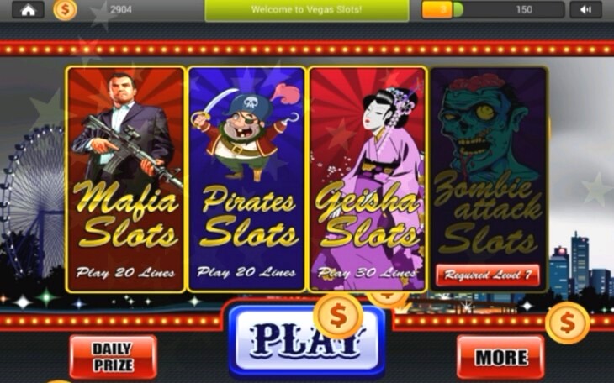Click the pirate character illustration
The width and height of the screenshot is (614, 383).
point(245,133)
